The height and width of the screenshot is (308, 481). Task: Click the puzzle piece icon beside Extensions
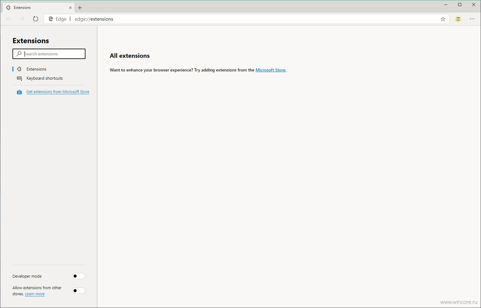tap(19, 69)
